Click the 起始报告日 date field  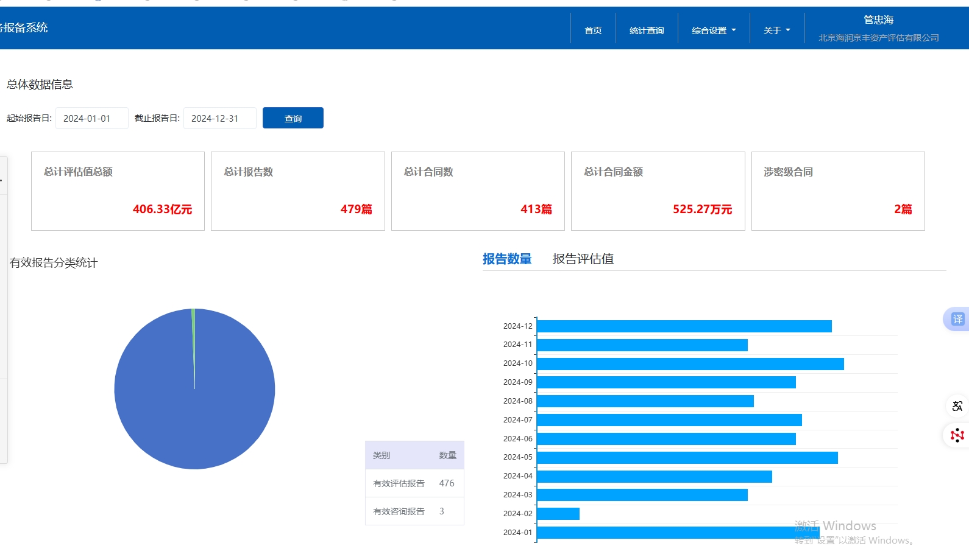92,118
